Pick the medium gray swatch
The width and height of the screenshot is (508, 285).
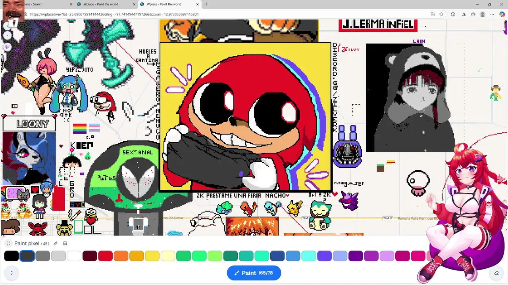tap(42, 256)
